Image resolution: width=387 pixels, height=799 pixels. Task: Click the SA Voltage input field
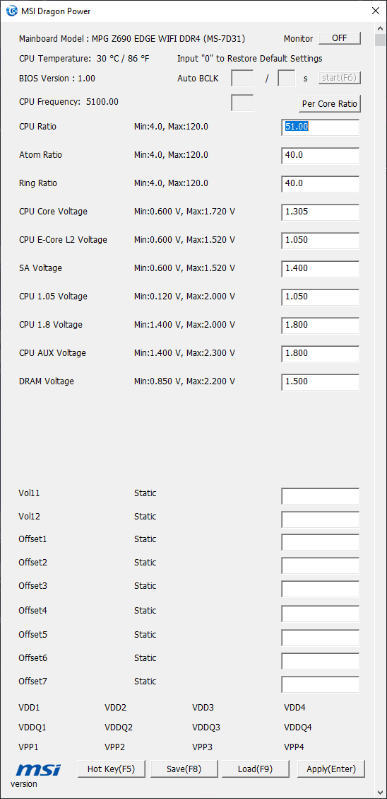[x=321, y=269]
